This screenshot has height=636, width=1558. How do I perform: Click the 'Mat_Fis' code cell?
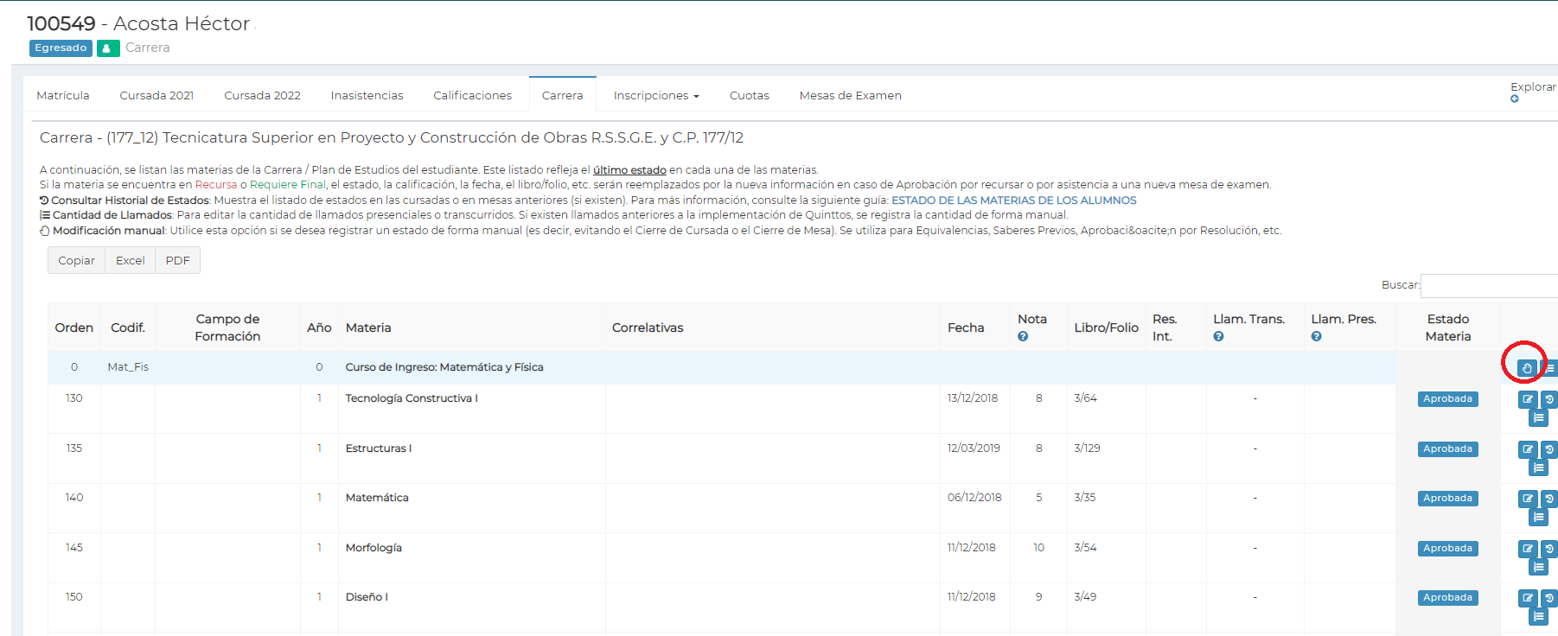pyautogui.click(x=128, y=367)
